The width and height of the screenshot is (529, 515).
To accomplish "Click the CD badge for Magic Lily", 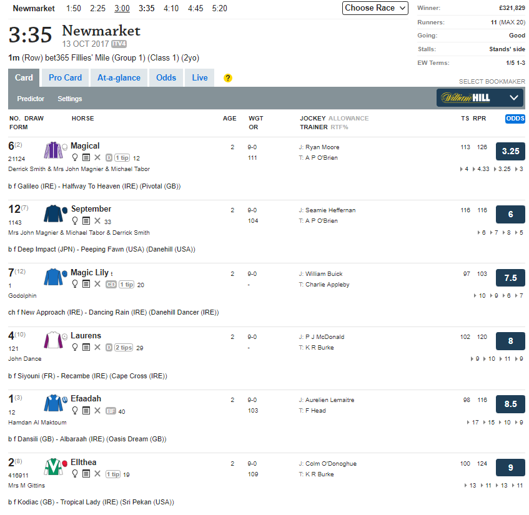I will pyautogui.click(x=111, y=284).
